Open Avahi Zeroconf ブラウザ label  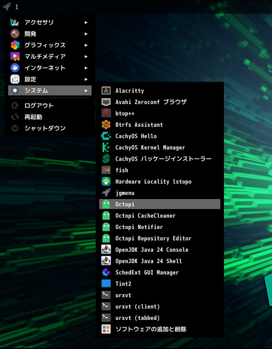coord(151,102)
